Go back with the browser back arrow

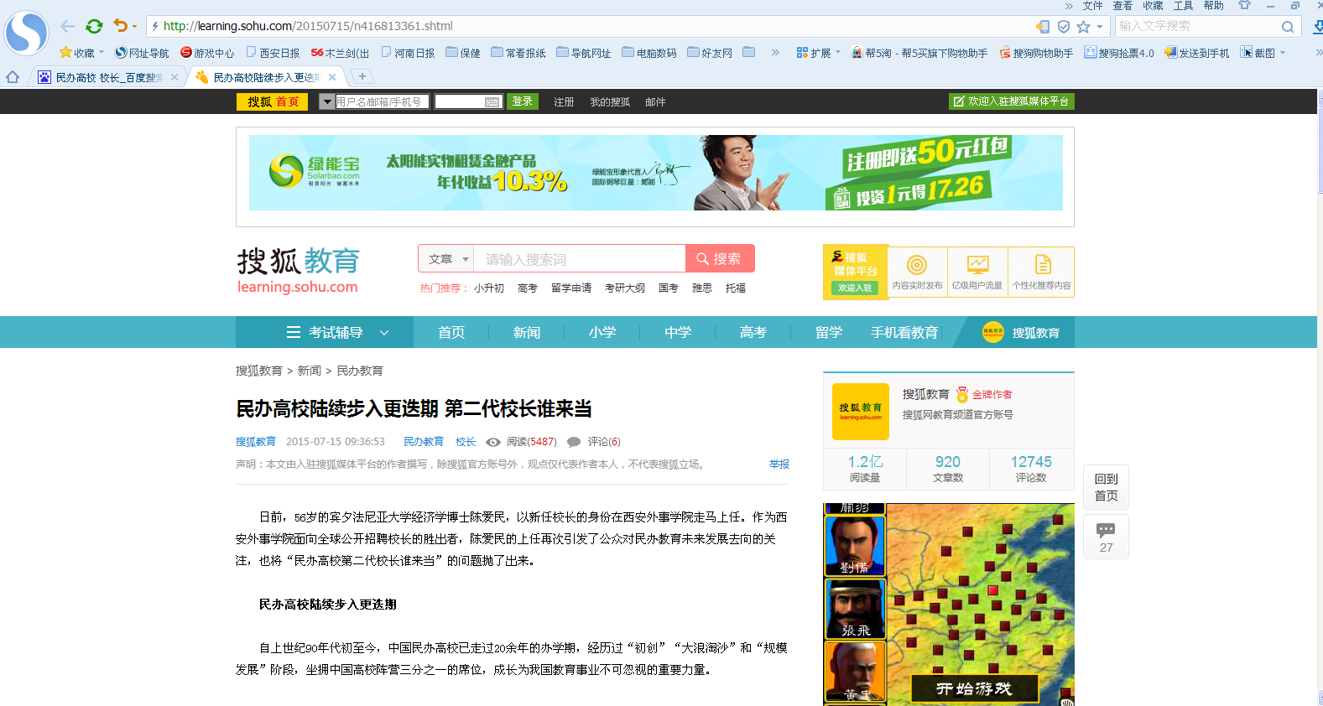(x=68, y=26)
